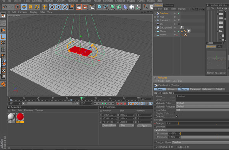
Task: Open the Mograph menu
Action: click(108, 1)
